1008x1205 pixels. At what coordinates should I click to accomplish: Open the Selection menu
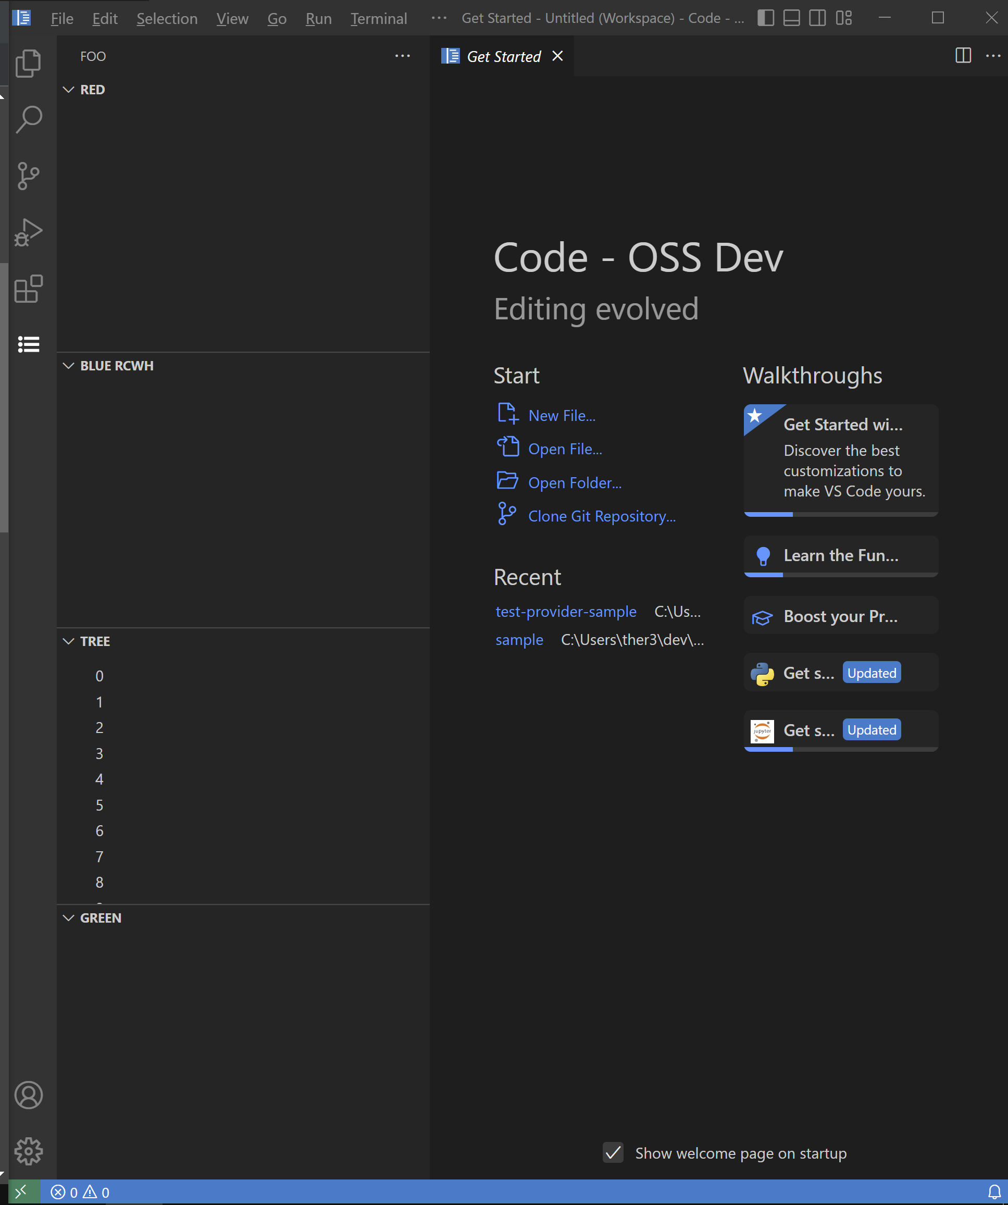point(167,18)
